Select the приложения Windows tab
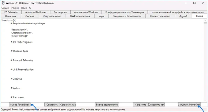The width and height of the screenshot is (208, 112). coord(86,12)
